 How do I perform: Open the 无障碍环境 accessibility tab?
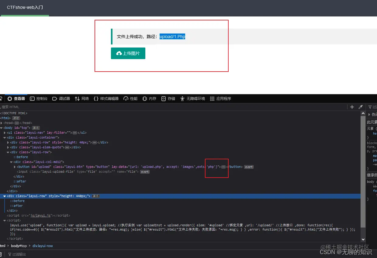pos(192,99)
